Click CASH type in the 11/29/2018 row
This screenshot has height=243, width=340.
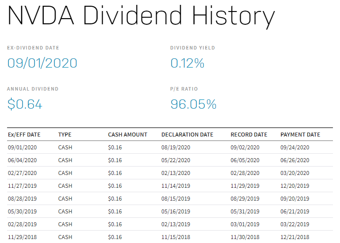(x=65, y=237)
